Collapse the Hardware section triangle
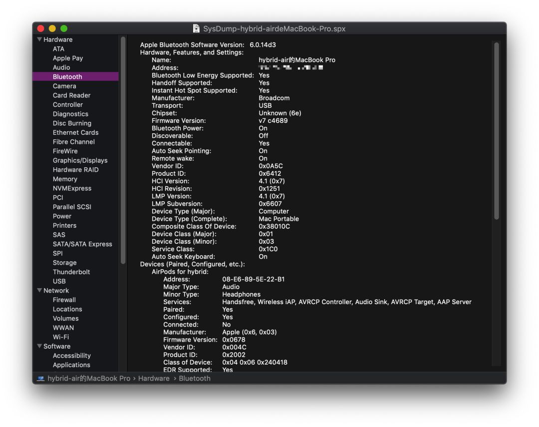 (39, 39)
